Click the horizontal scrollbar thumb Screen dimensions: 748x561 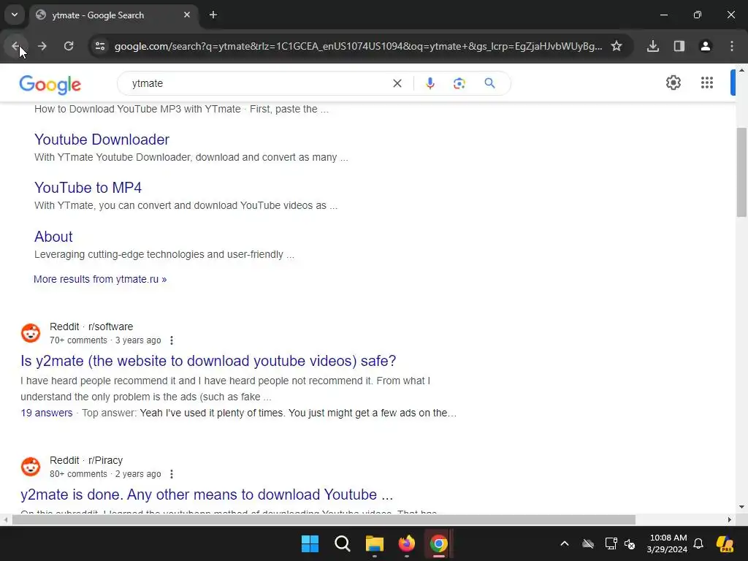coord(324,519)
